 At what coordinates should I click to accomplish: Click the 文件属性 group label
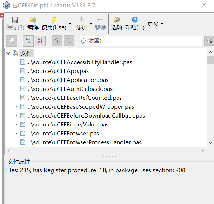pos(19,162)
